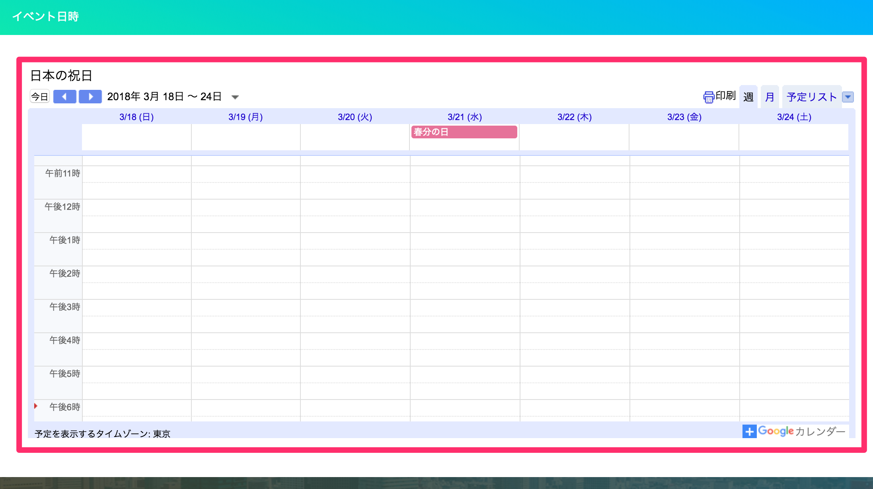Switch to the 月 (month) view tab

(770, 97)
